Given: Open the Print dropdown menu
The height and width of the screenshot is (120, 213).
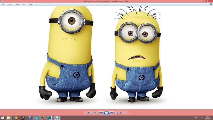Looking at the screenshot, I should pyautogui.click(x=11, y=4).
